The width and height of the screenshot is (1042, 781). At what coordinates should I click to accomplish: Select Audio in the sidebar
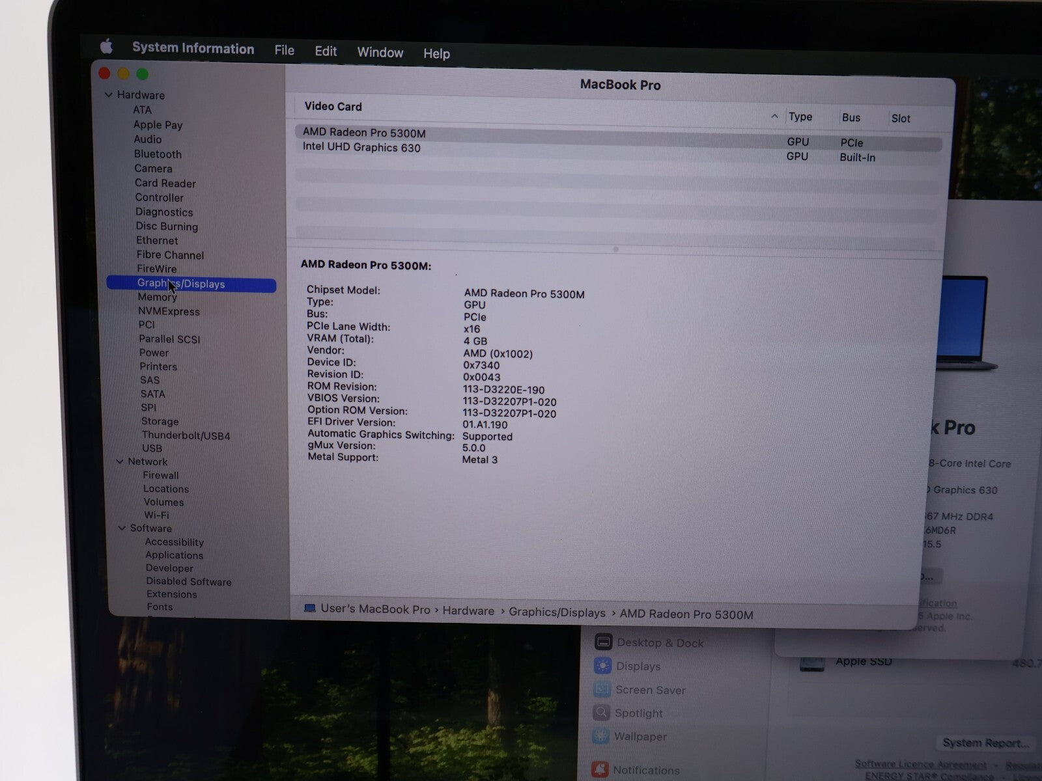(147, 139)
